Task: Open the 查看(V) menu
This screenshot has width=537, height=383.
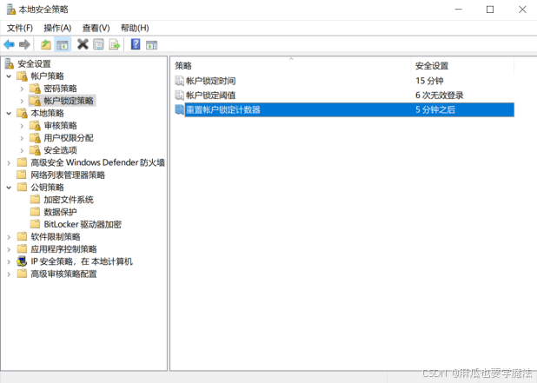Action: click(x=96, y=28)
